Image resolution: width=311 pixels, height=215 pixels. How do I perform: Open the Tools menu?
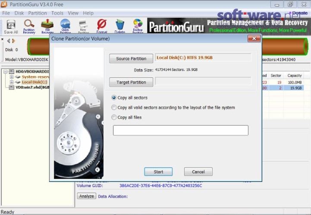57,13
